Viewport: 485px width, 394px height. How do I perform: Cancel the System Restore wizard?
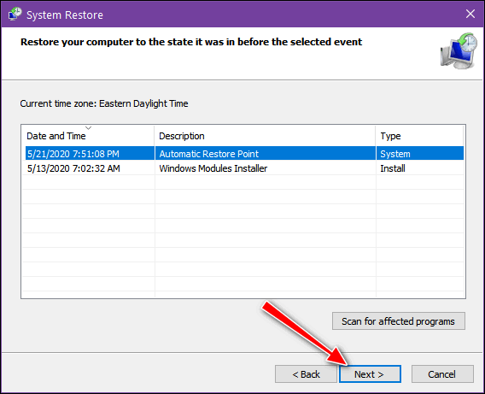[442, 373]
